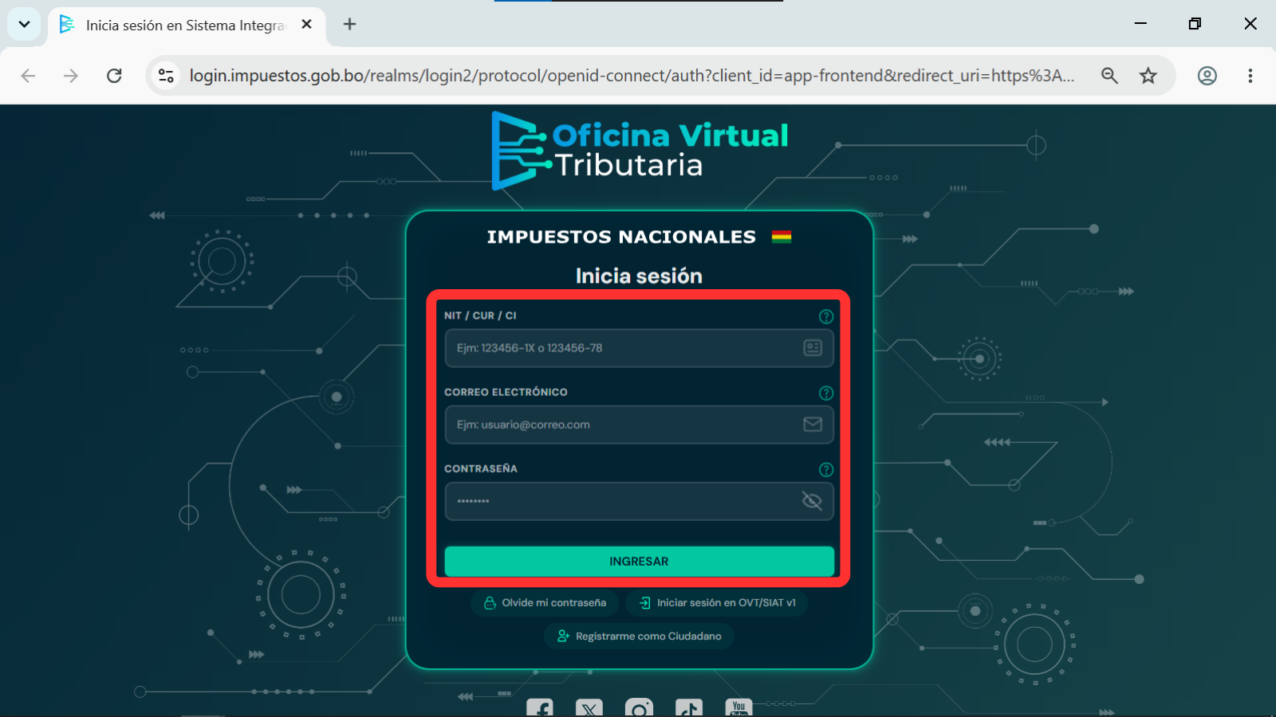Viewport: 1276px width, 717px height.
Task: Open the Instagram social icon
Action: (x=639, y=707)
